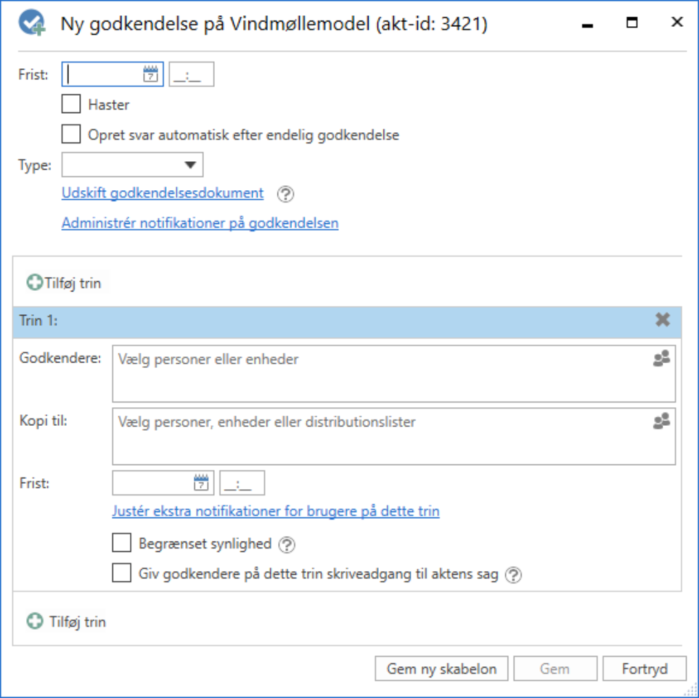Click the upper Tilføj trin plus icon

[x=34, y=283]
